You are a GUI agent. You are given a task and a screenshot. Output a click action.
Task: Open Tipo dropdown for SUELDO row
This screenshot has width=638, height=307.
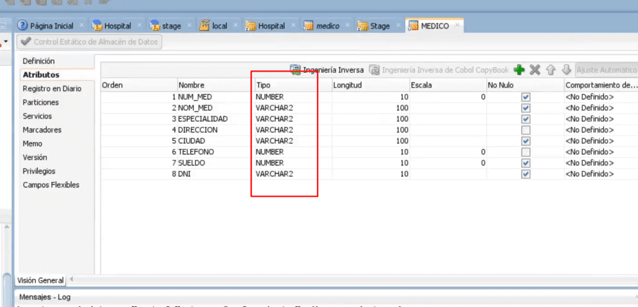(293, 163)
